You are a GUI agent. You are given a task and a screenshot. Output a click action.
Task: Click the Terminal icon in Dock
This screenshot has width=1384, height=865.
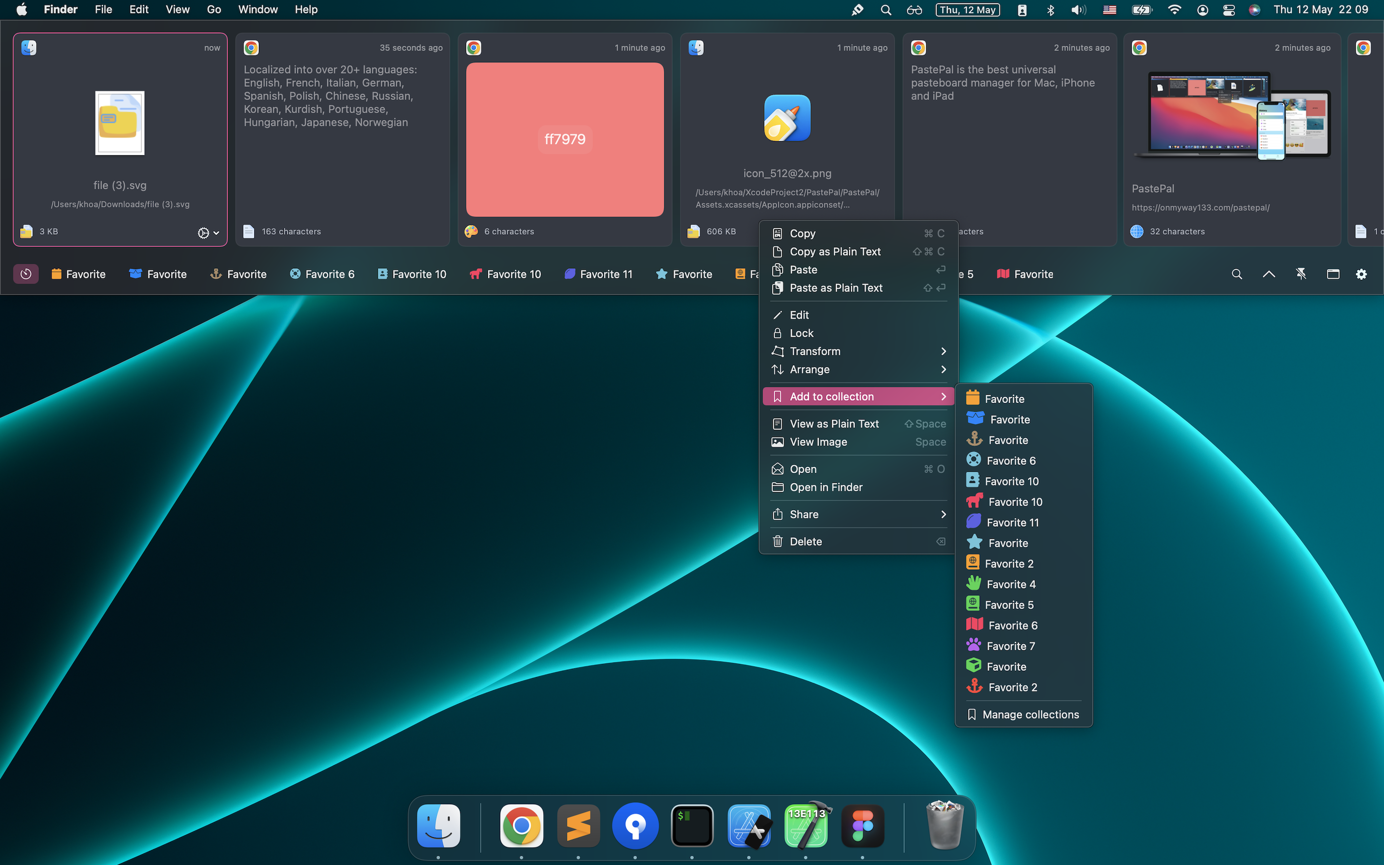[692, 826]
